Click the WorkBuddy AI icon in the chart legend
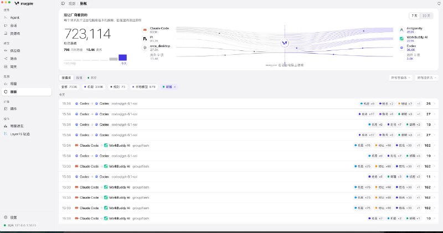 (x=401, y=39)
